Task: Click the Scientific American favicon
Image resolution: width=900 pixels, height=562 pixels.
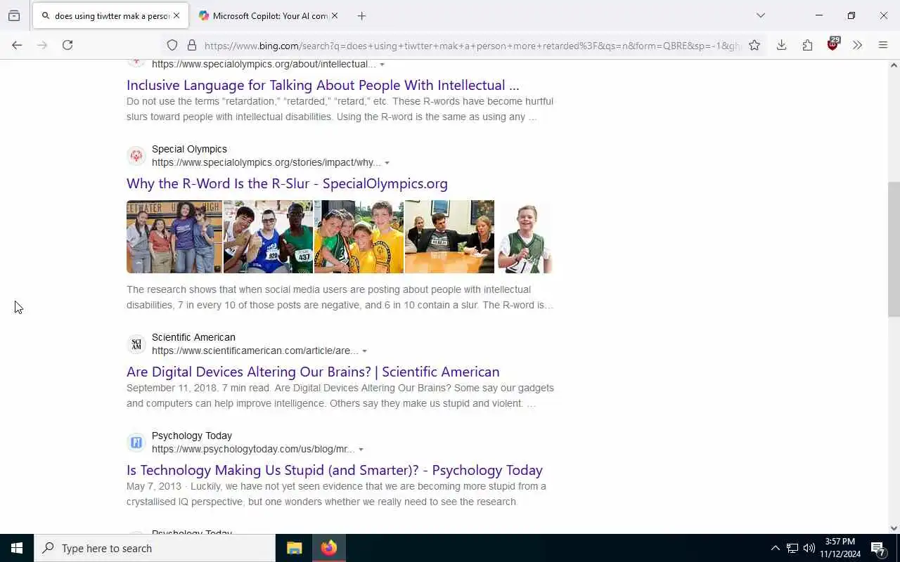Action: click(x=136, y=344)
